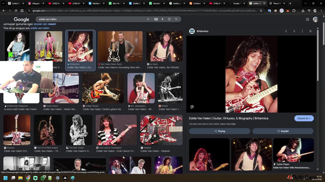Click the Britannica source name in preview

pos(202,31)
